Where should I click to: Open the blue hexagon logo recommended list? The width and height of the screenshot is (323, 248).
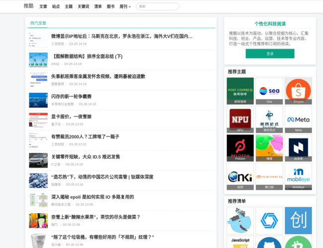point(269,220)
